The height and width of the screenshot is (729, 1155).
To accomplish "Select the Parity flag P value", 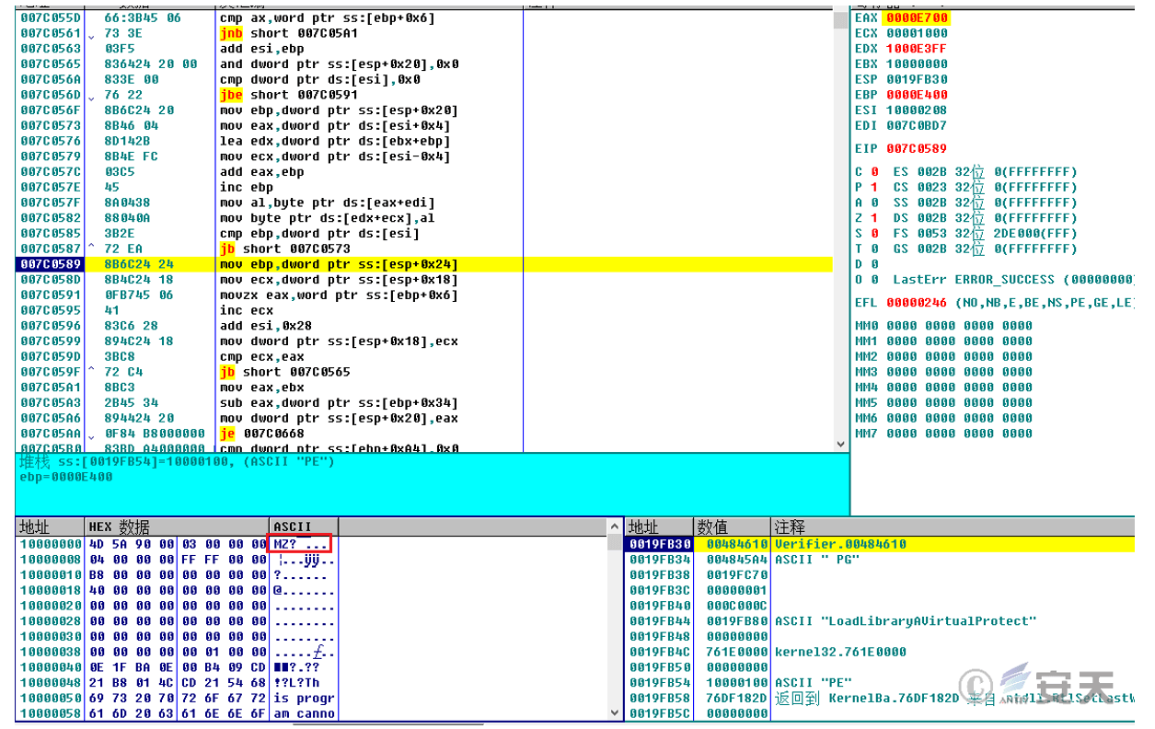I will [x=873, y=188].
